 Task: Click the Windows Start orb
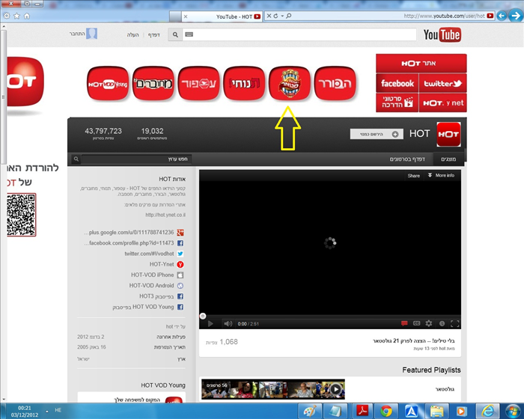point(513,411)
